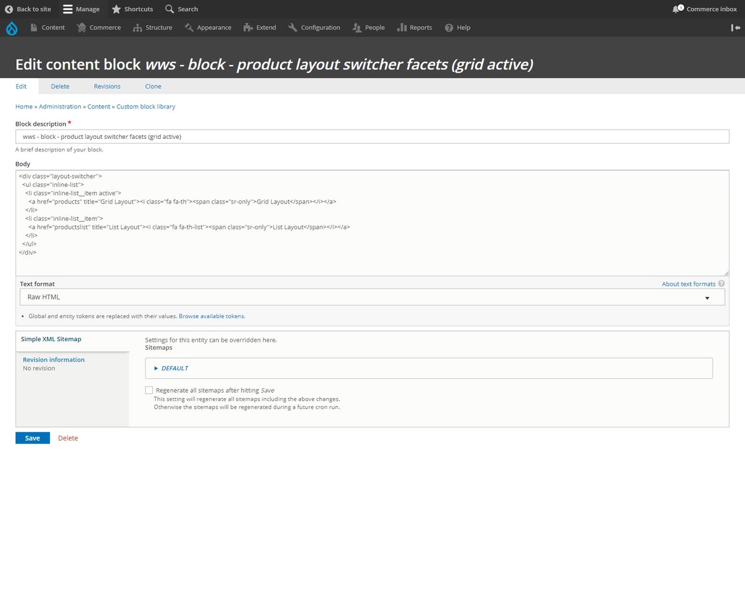Click inside the Body HTML textarea
The image size is (745, 593).
click(x=372, y=223)
